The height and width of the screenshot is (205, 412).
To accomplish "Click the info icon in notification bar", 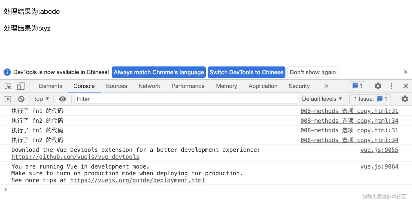I will pos(7,72).
